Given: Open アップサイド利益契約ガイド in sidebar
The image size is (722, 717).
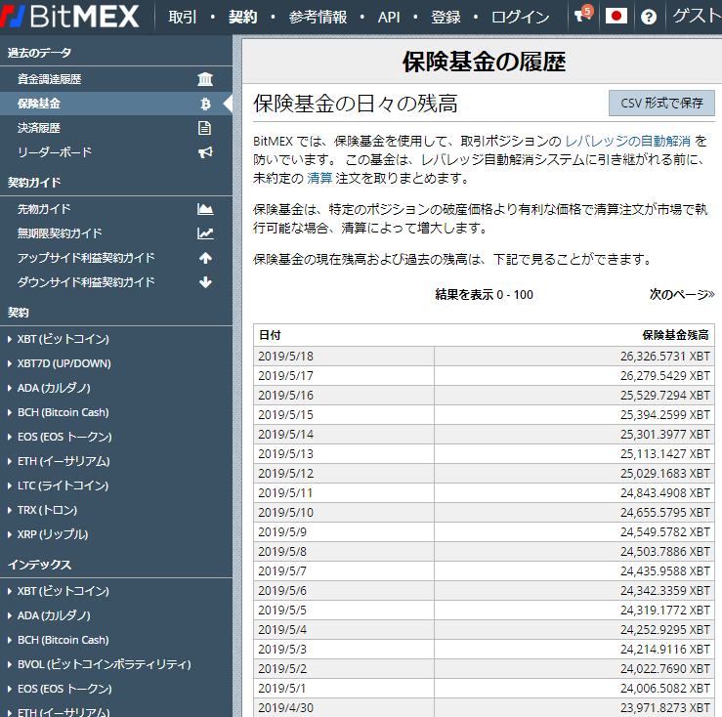Looking at the screenshot, I should click(x=86, y=258).
